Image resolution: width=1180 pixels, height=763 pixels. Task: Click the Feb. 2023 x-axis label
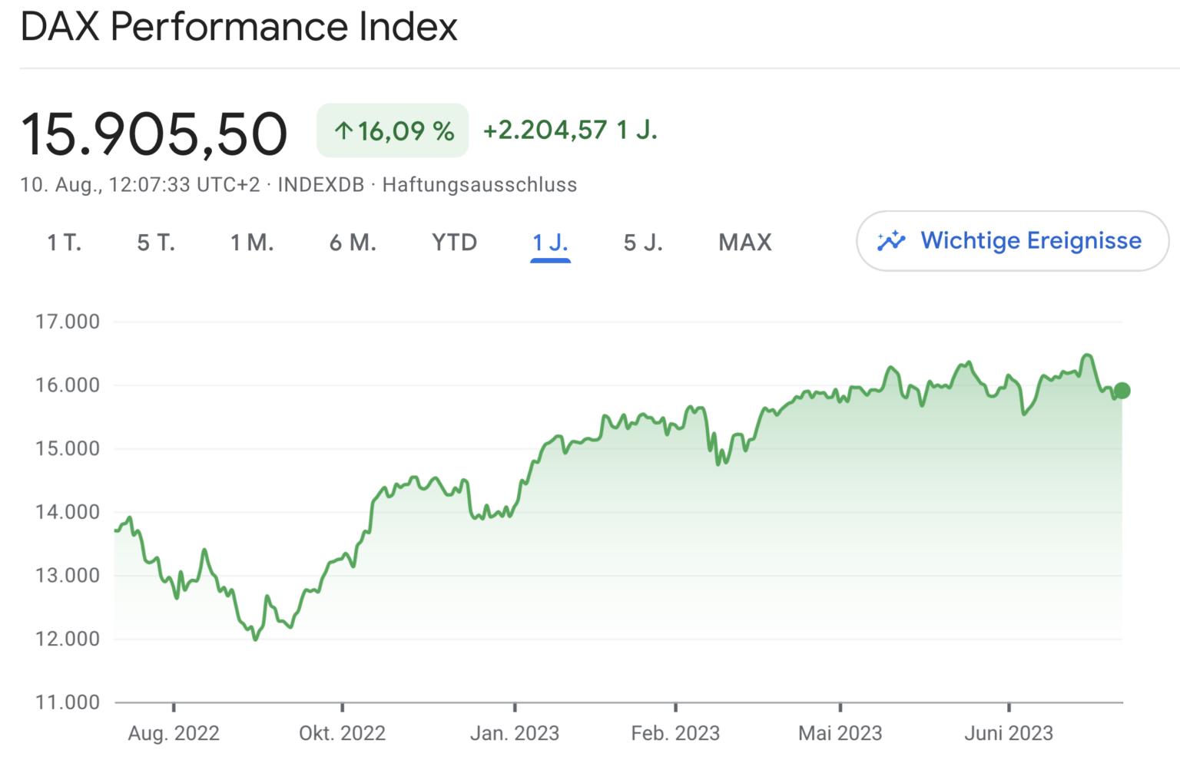click(x=675, y=733)
